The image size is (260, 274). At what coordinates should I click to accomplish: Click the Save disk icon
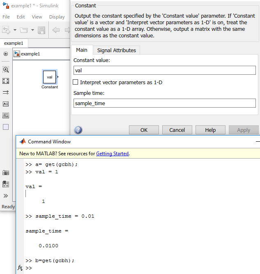(x=41, y=30)
